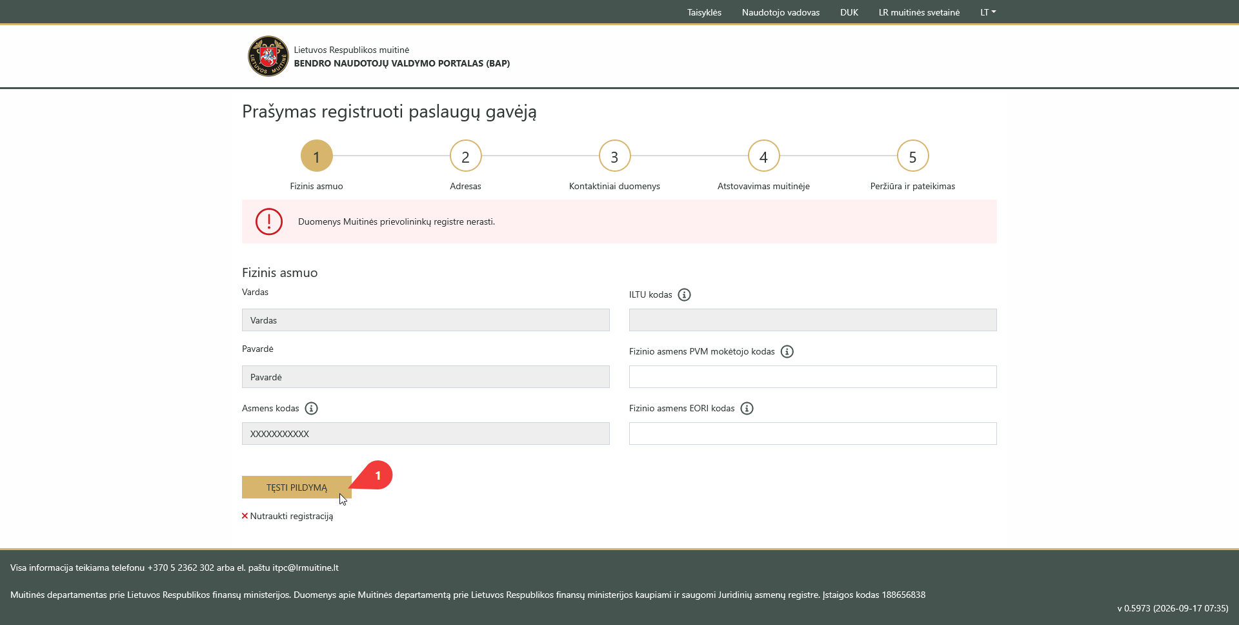The image size is (1239, 625).
Task: Click the Asmens kodas field
Action: [426, 434]
